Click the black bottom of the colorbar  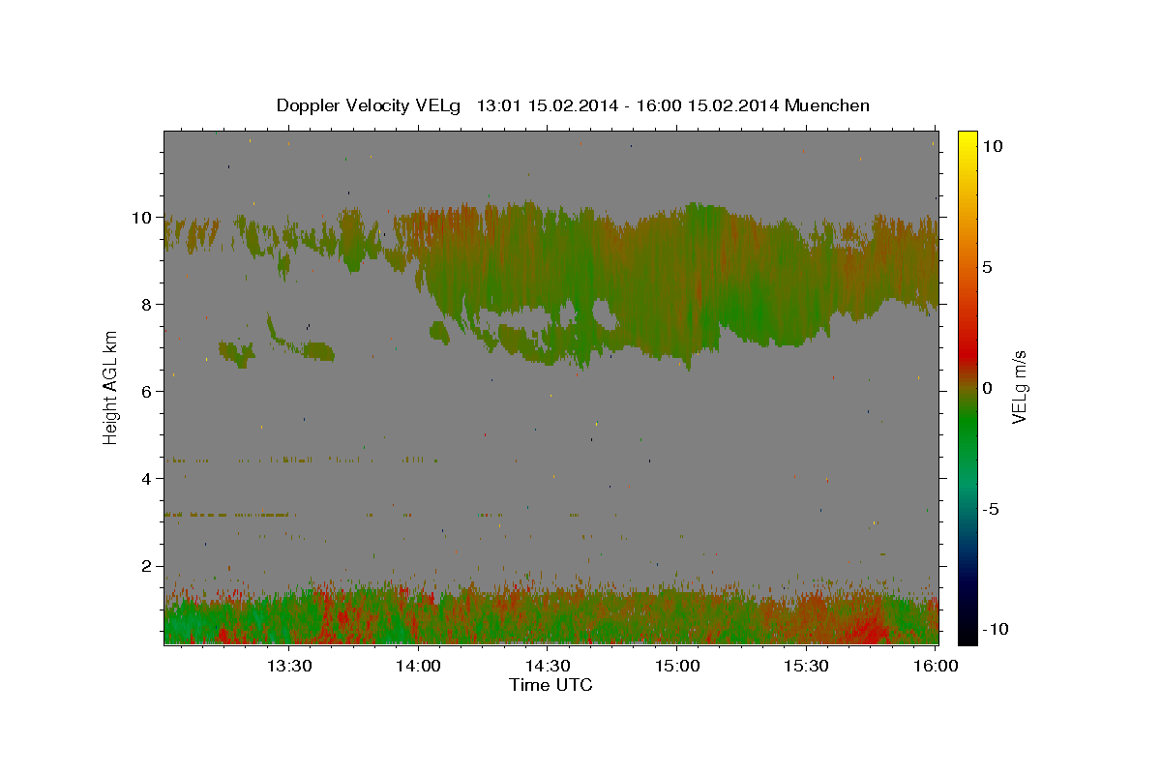(967, 634)
